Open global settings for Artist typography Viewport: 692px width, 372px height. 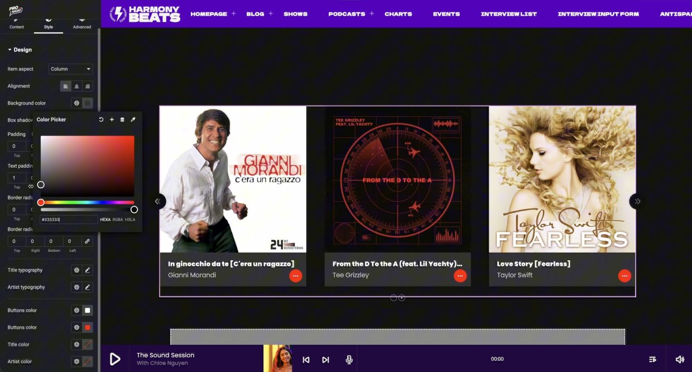(x=76, y=287)
